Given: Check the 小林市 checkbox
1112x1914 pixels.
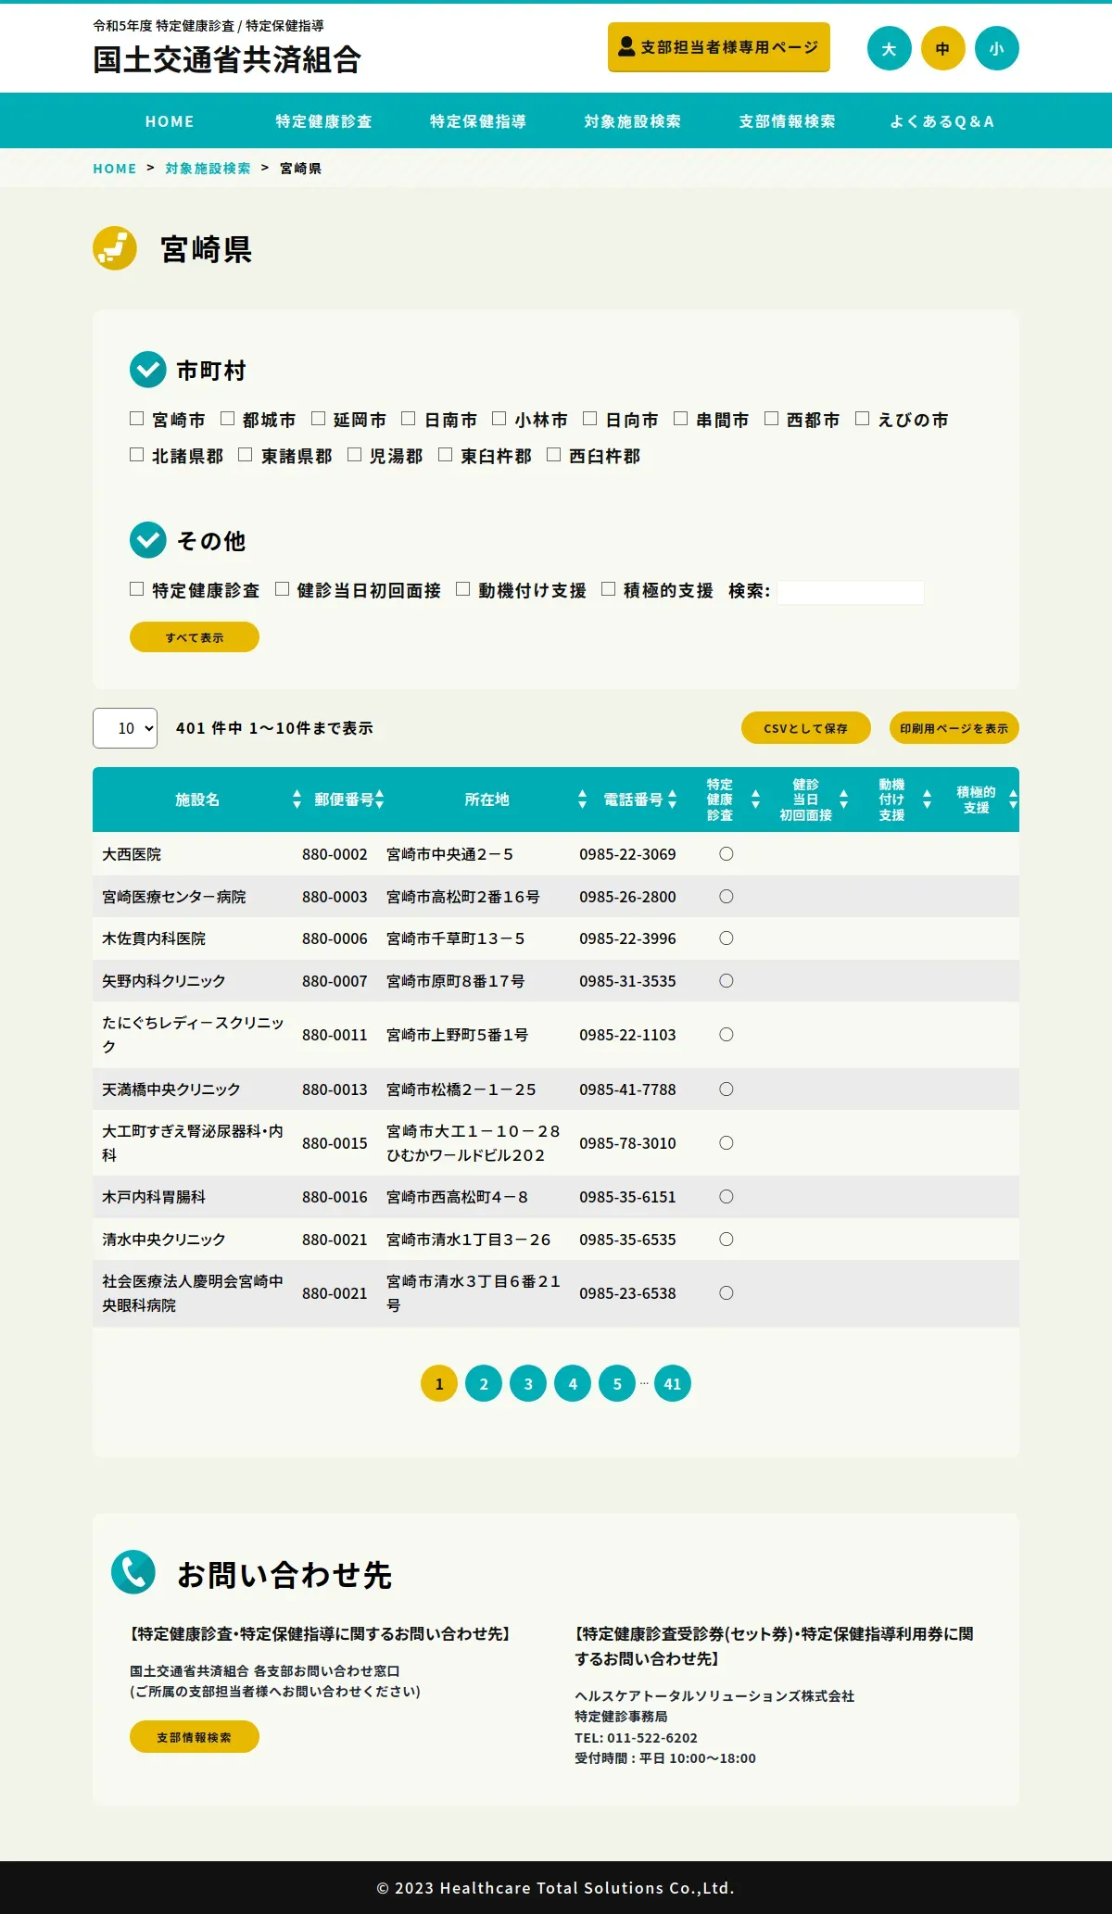Looking at the screenshot, I should tap(499, 419).
